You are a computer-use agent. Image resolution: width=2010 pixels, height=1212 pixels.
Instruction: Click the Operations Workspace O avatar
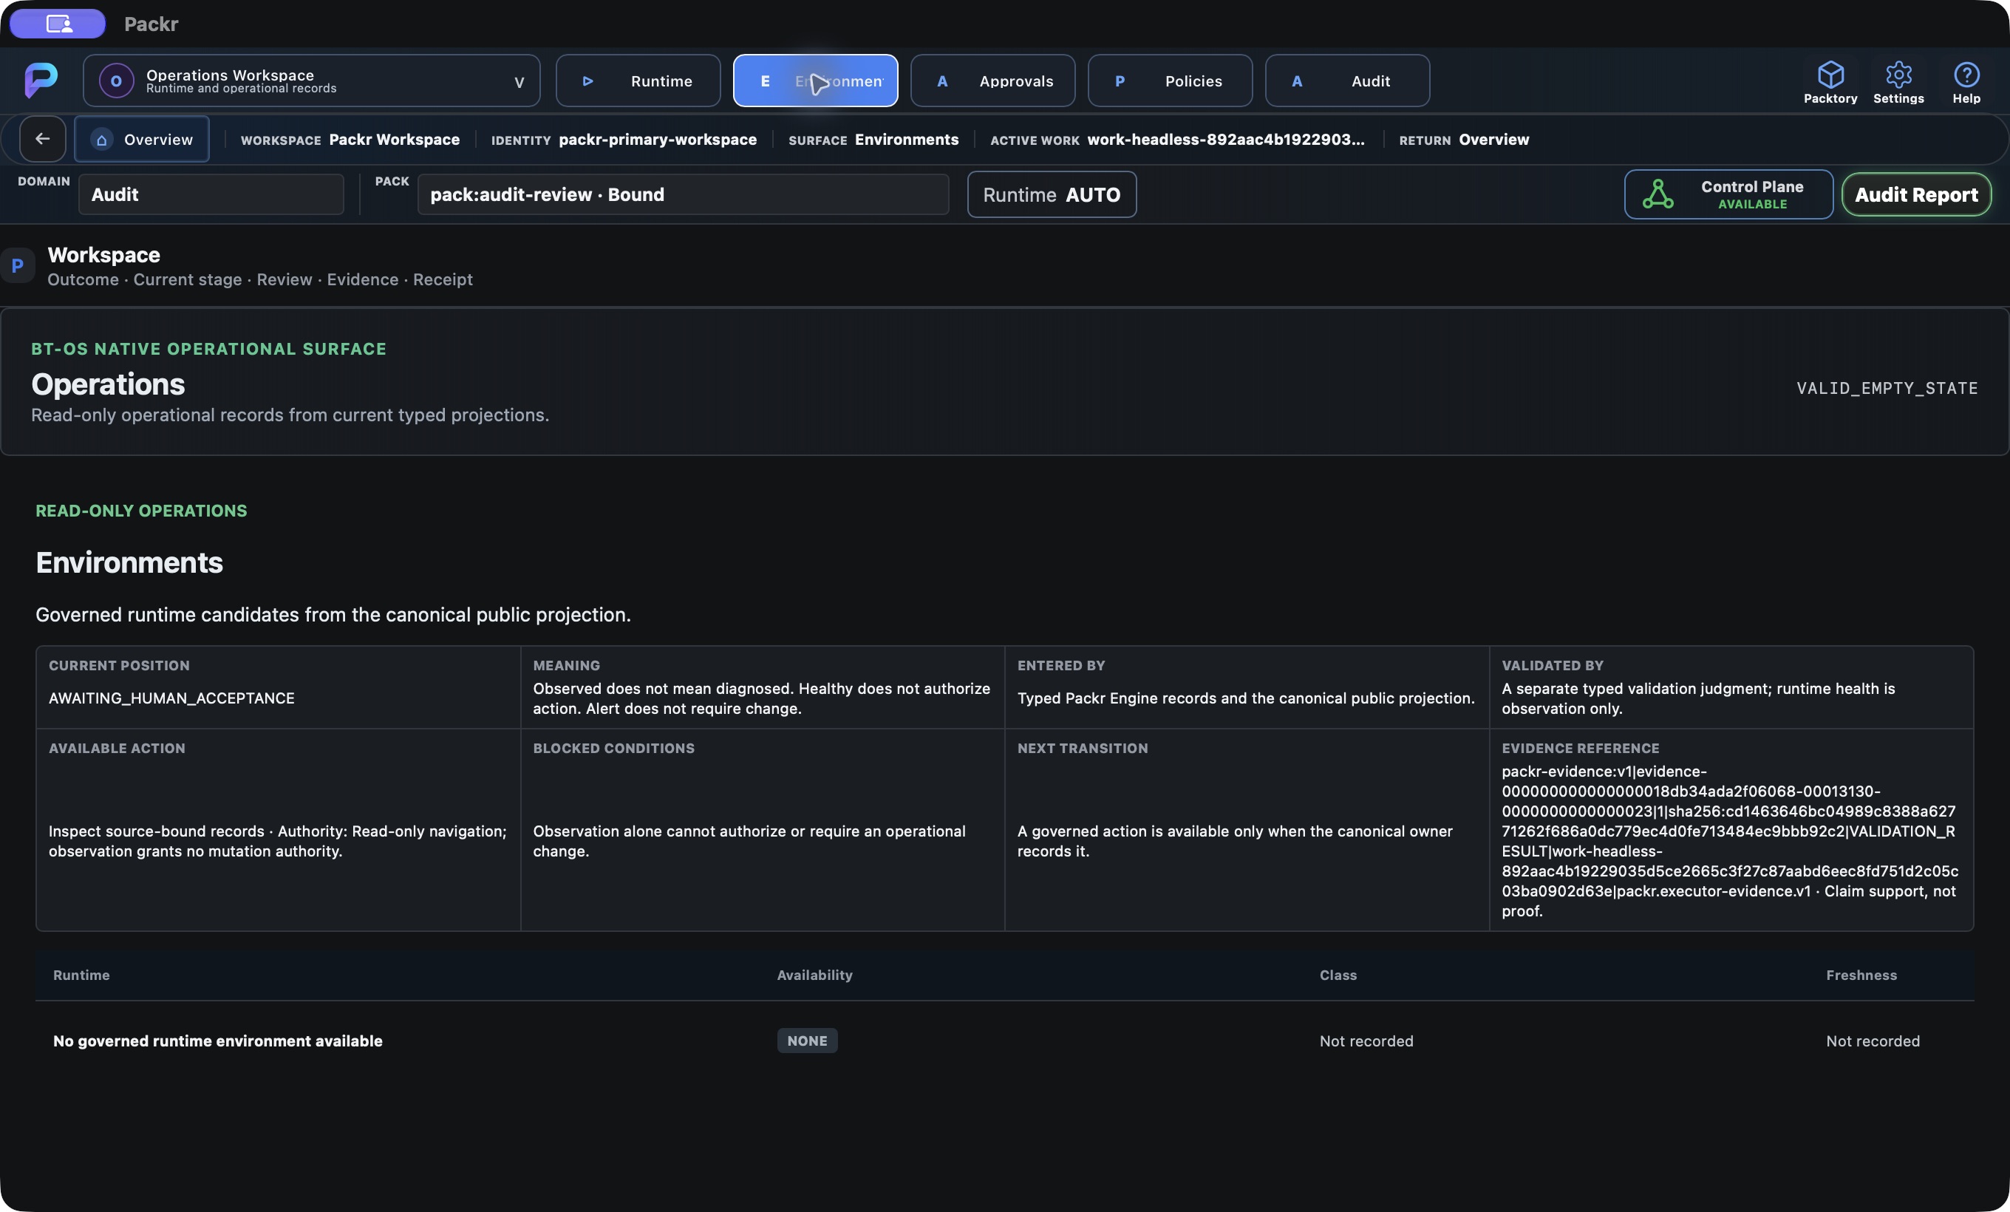[x=116, y=81]
